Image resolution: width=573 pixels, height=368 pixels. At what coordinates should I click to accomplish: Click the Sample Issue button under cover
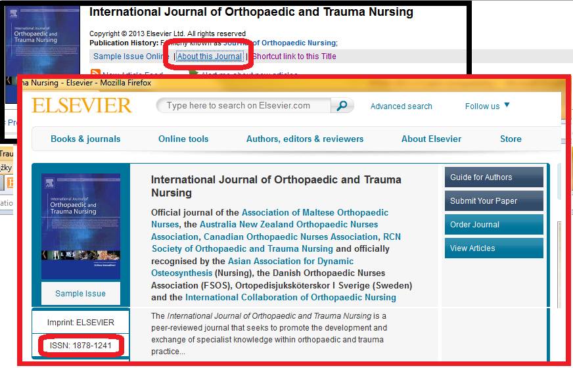[80, 294]
